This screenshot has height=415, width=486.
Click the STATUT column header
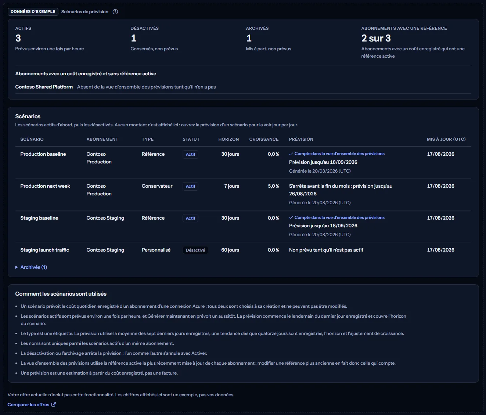pos(191,140)
